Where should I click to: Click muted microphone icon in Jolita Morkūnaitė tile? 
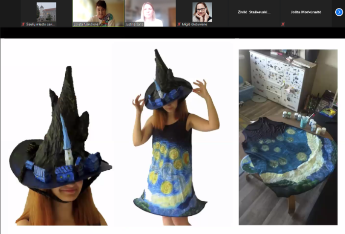pyautogui.click(x=283, y=24)
